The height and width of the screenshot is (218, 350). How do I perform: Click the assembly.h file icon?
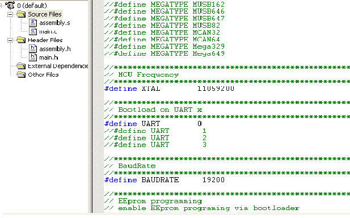pyautogui.click(x=33, y=49)
